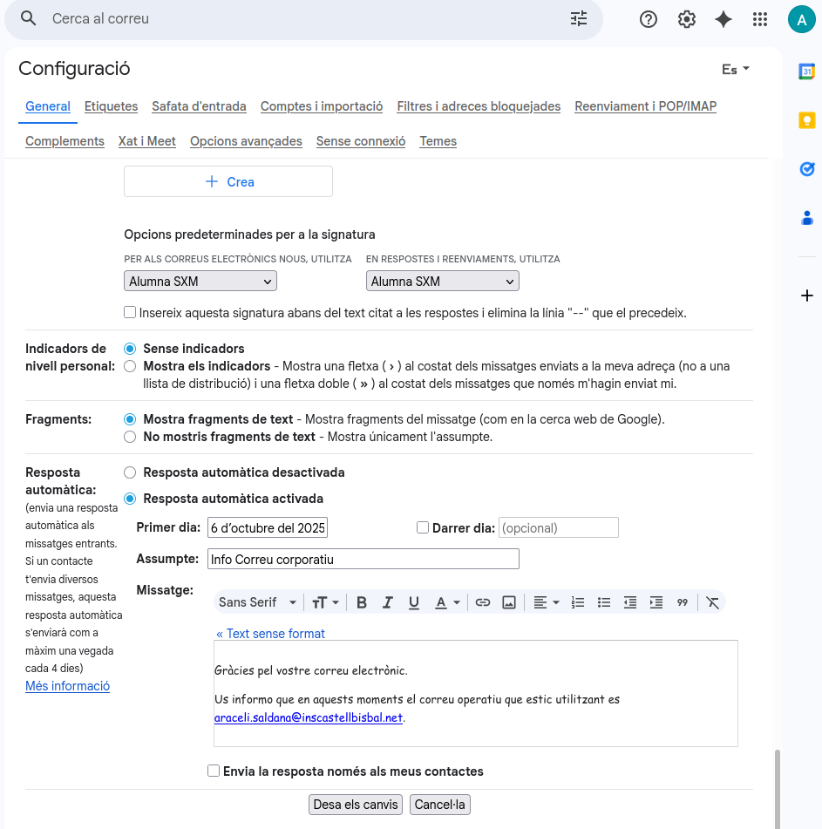Expand the Sans Serif font dropdown

(x=257, y=602)
